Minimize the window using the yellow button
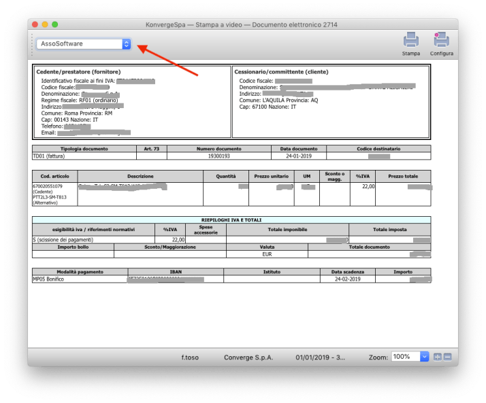This screenshot has width=486, height=403. click(45, 24)
